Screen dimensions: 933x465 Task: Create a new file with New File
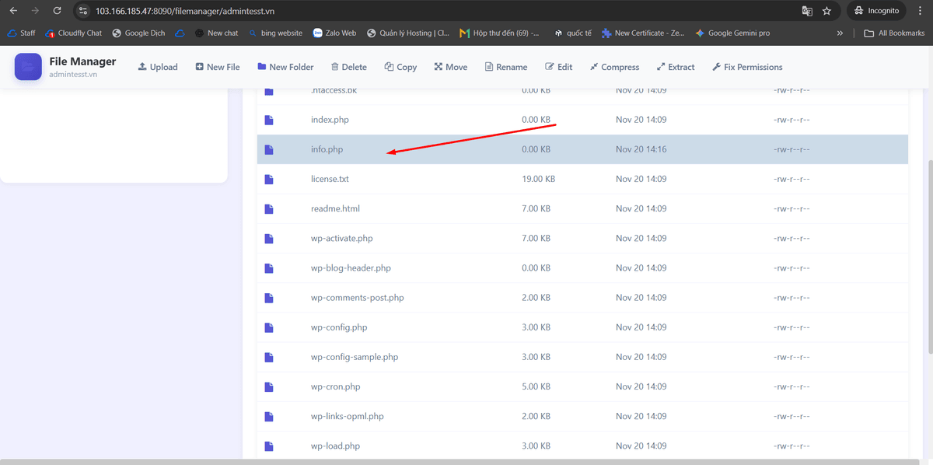click(218, 67)
